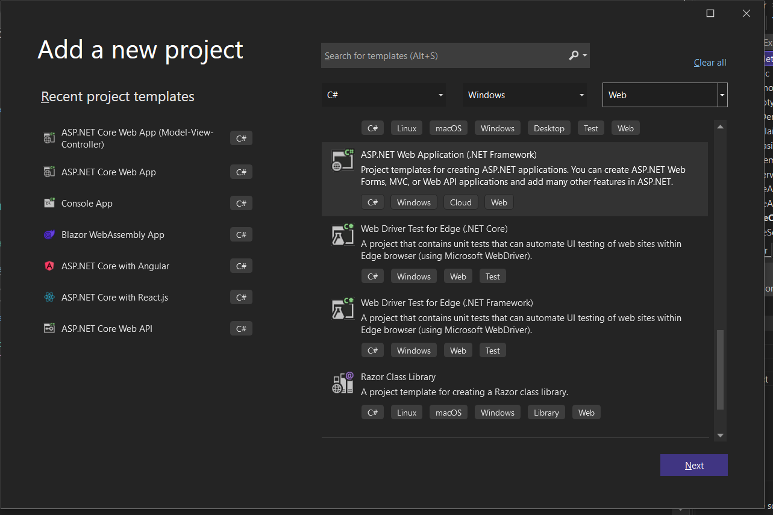Click the recent ASP.NET Core Web App icon

point(49,172)
